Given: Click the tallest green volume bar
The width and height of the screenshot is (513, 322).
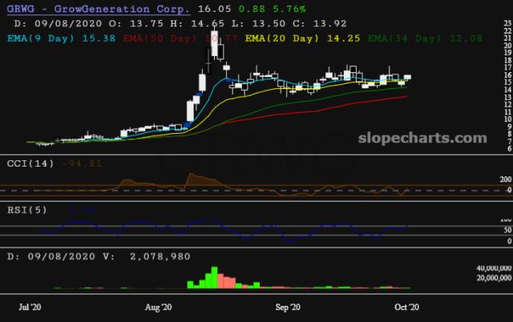Looking at the screenshot, I should coord(214,276).
